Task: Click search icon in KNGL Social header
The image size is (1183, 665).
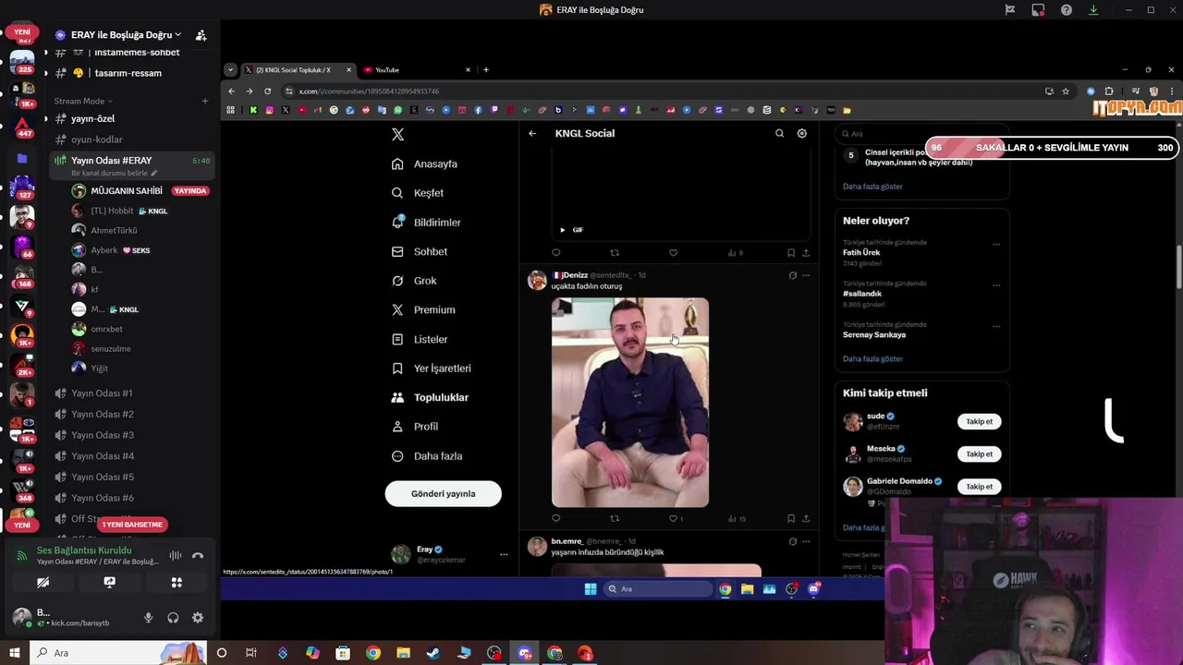Action: (x=779, y=133)
